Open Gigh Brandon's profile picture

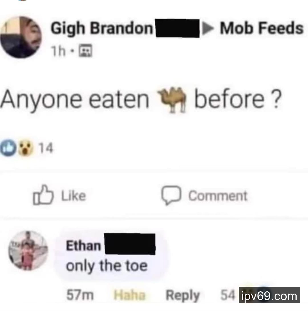pyautogui.click(x=21, y=37)
